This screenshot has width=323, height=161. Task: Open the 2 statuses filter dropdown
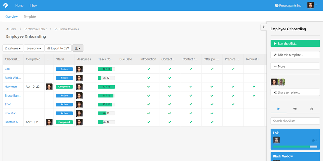[x=13, y=48]
